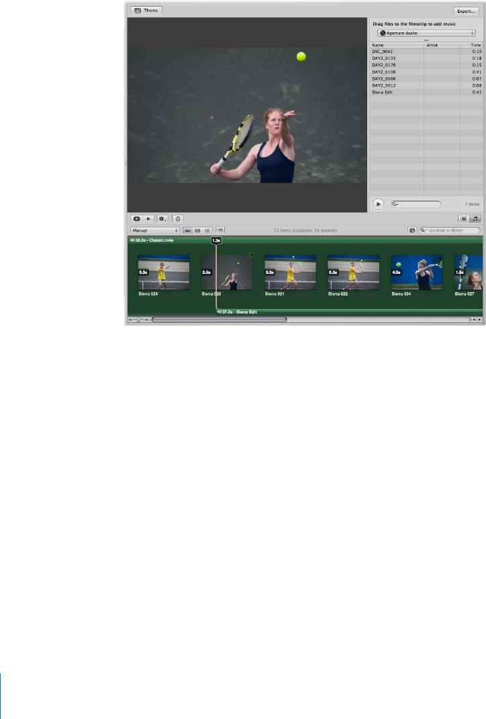Select the Sierra 034 slide thumbnail
This screenshot has height=719, width=486.
pos(417,273)
